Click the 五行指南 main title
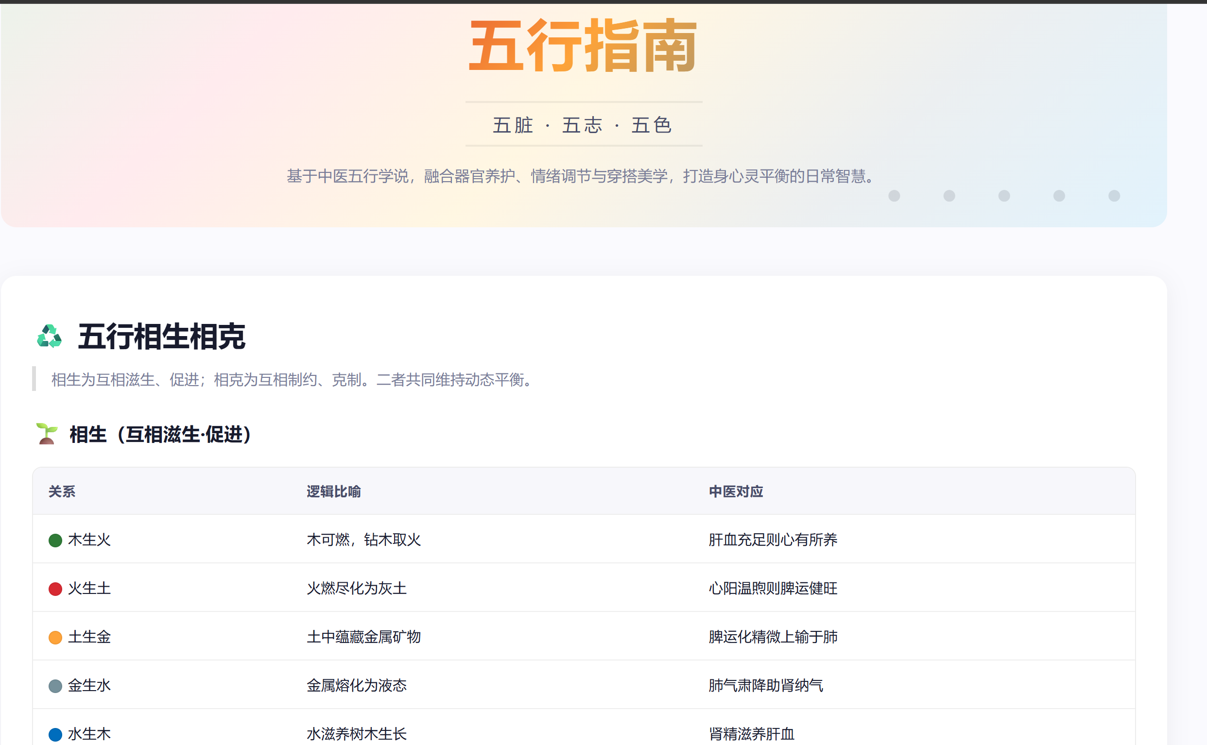Screen dimensions: 1207x745 (x=584, y=46)
